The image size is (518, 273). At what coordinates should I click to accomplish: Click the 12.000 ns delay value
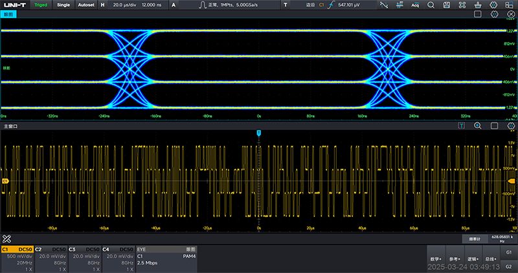[x=152, y=5]
